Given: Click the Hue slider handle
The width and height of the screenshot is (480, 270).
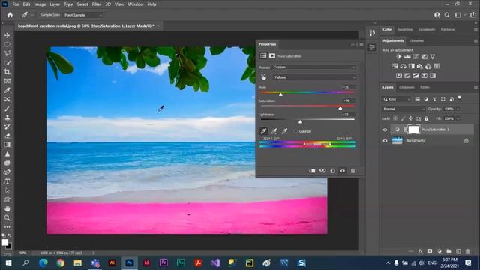Looking at the screenshot, I should coord(280,94).
